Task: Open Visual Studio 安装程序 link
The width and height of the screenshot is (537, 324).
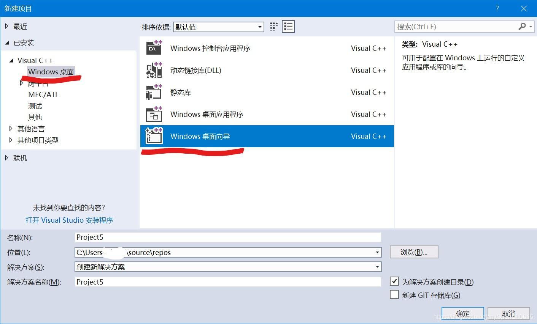Action: coord(69,220)
